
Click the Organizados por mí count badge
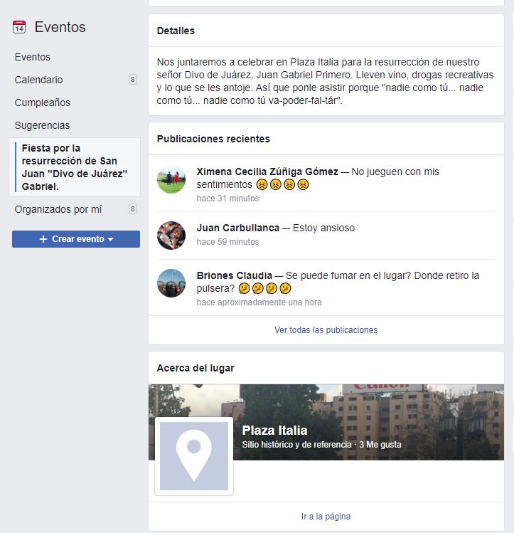coord(133,209)
